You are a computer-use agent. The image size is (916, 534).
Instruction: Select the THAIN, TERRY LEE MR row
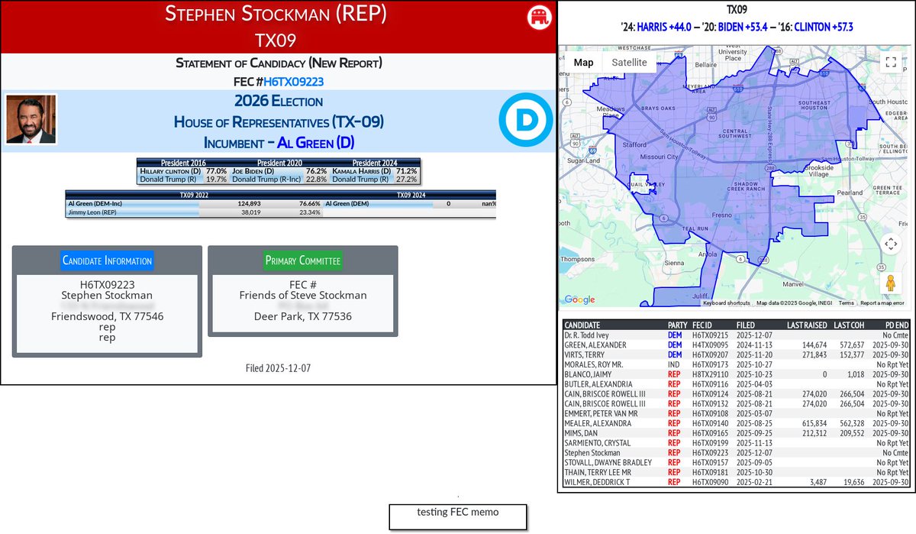click(x=737, y=473)
